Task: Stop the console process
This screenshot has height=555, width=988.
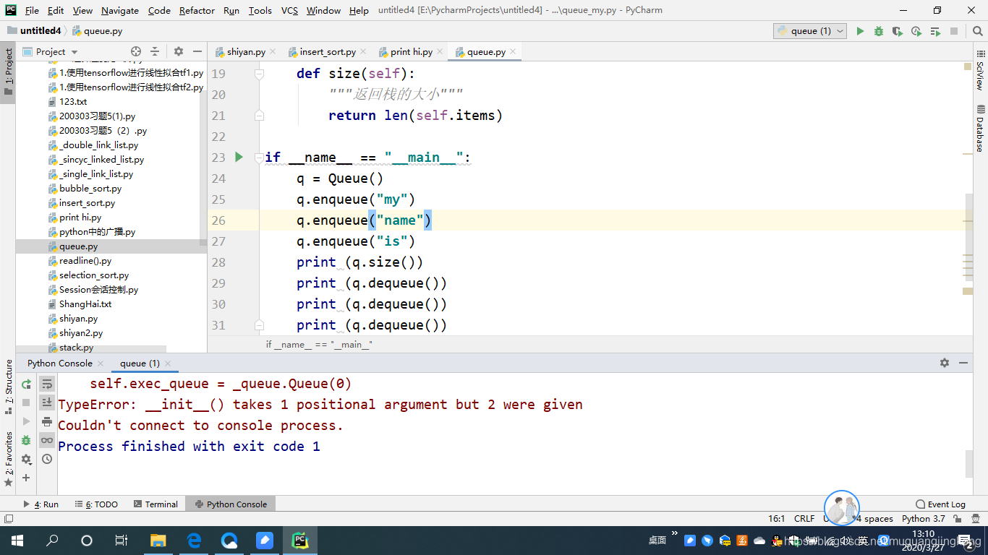Action: (26, 403)
